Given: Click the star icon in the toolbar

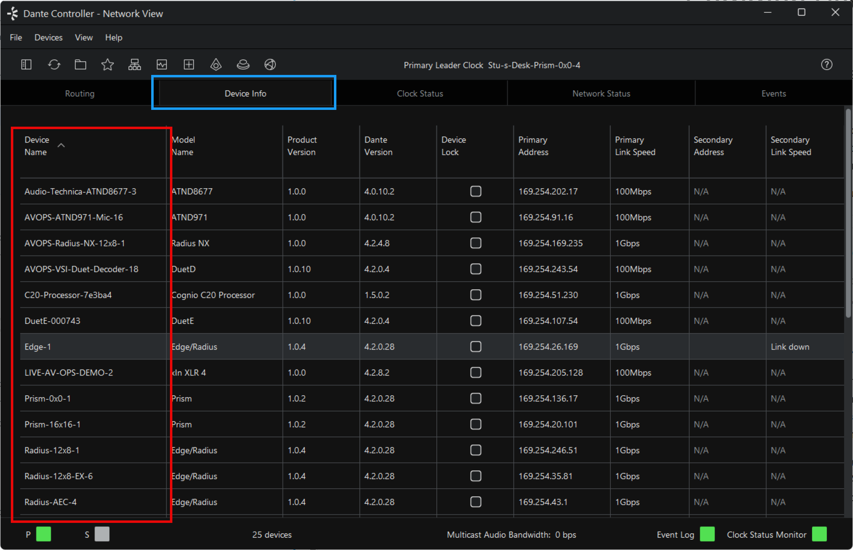Looking at the screenshot, I should [x=107, y=65].
